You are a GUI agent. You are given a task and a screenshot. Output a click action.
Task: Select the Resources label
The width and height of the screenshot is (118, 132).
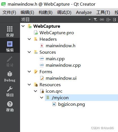(50, 85)
